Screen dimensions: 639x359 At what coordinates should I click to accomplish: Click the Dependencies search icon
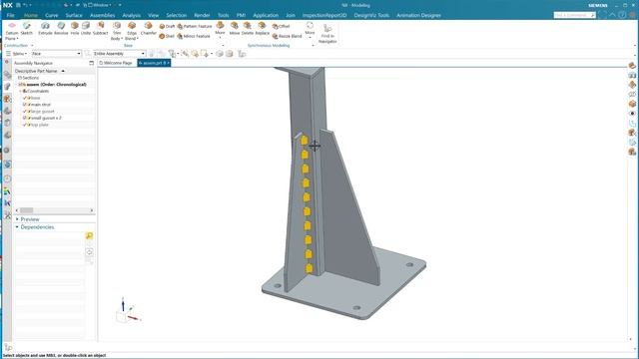(89, 235)
